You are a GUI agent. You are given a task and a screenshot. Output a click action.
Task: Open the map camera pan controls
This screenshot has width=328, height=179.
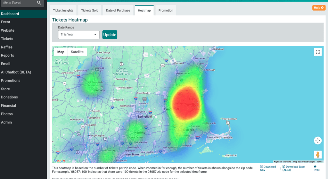(x=318, y=141)
